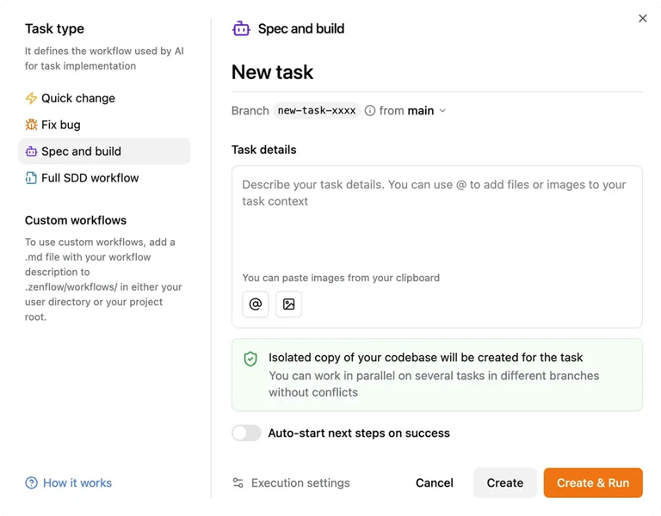Select the Full SDD workflow task type

[104, 178]
